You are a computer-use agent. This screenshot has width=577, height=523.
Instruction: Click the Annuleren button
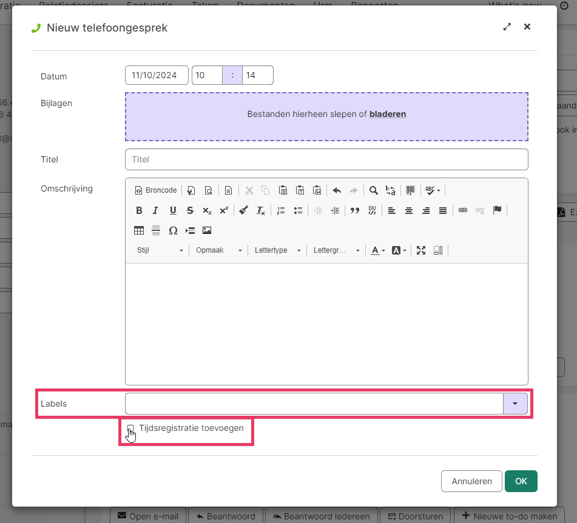click(x=471, y=481)
